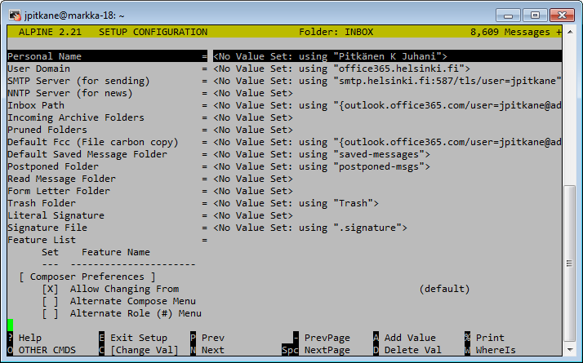Click the Composer Preferences section header
The image size is (583, 363).
click(x=87, y=277)
